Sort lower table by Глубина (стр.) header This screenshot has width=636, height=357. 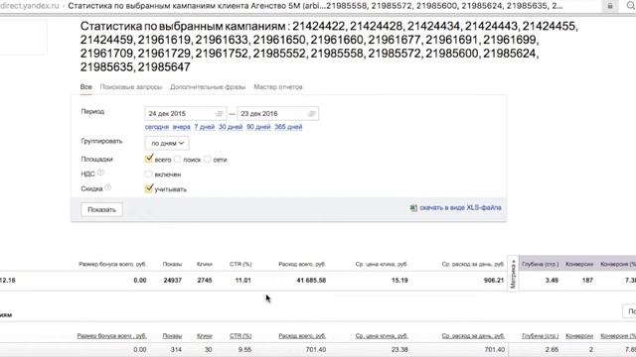click(541, 336)
